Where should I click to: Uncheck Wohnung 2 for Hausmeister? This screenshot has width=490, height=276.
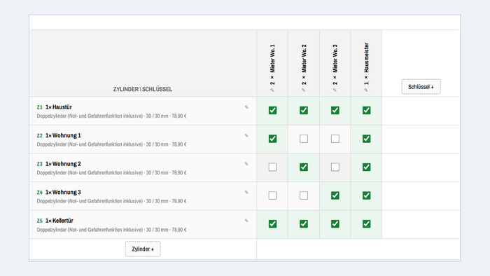(367, 167)
